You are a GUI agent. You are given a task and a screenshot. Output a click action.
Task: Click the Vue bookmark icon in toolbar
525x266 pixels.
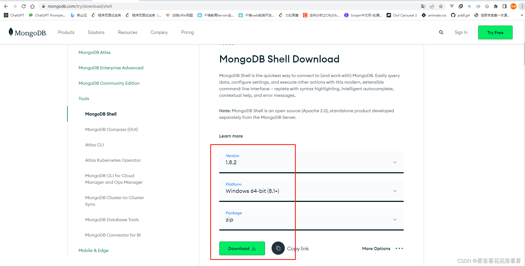coord(452,6)
